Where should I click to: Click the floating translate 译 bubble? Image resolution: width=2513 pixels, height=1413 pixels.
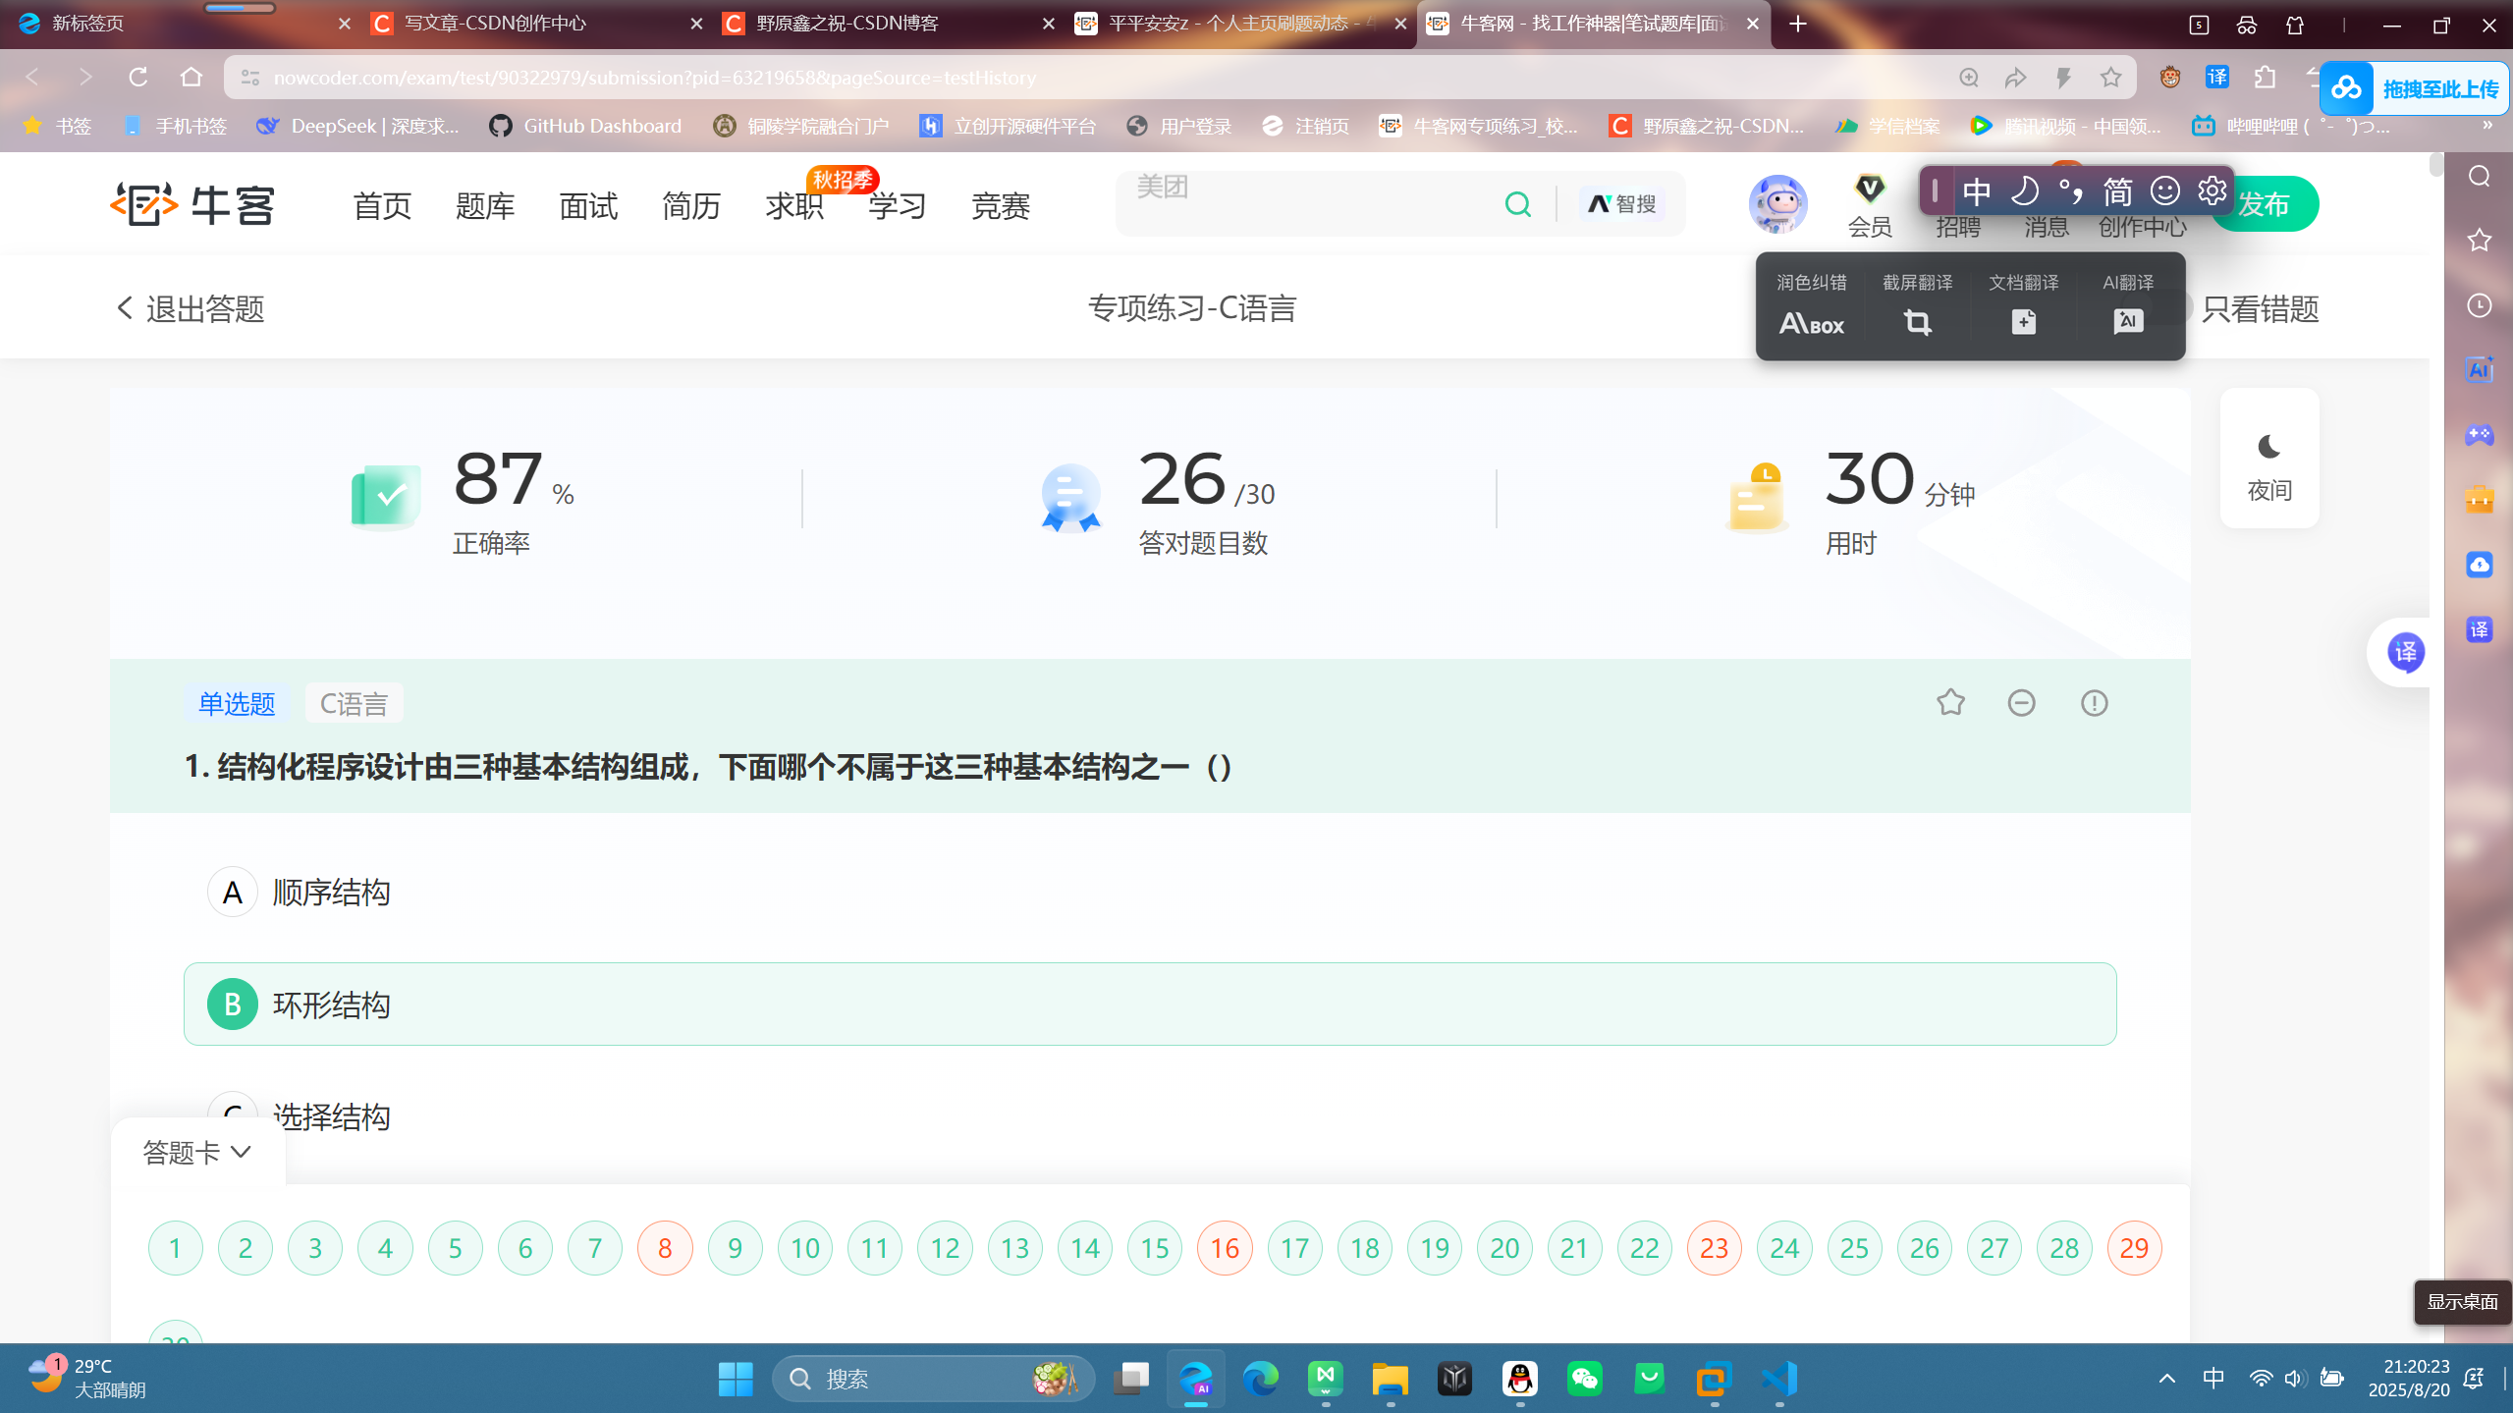pyautogui.click(x=2405, y=652)
